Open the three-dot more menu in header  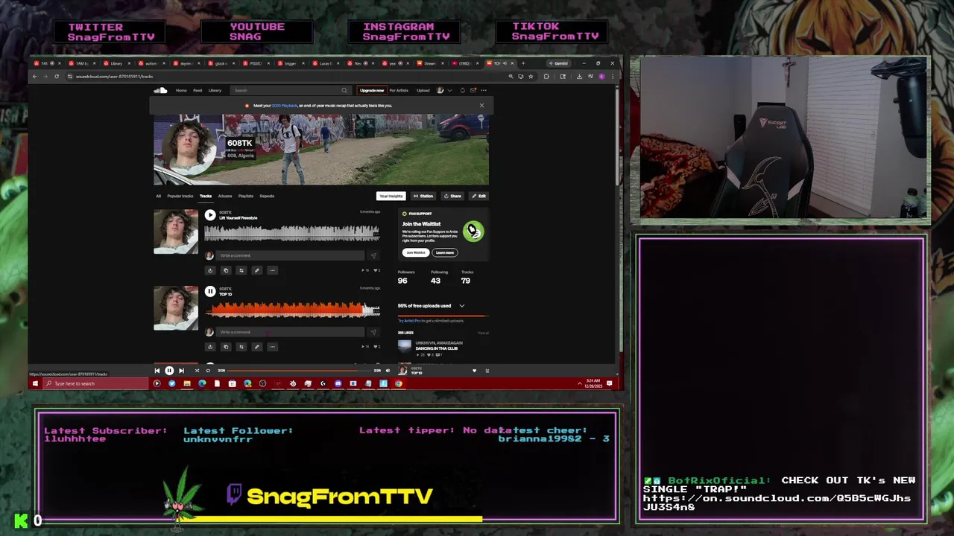483,90
